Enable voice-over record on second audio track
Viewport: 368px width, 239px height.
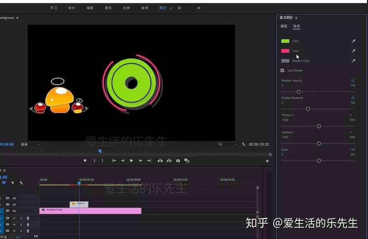(28, 224)
